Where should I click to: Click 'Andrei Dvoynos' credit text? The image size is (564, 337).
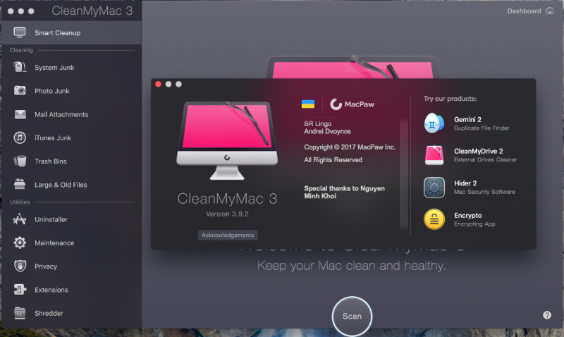[327, 131]
